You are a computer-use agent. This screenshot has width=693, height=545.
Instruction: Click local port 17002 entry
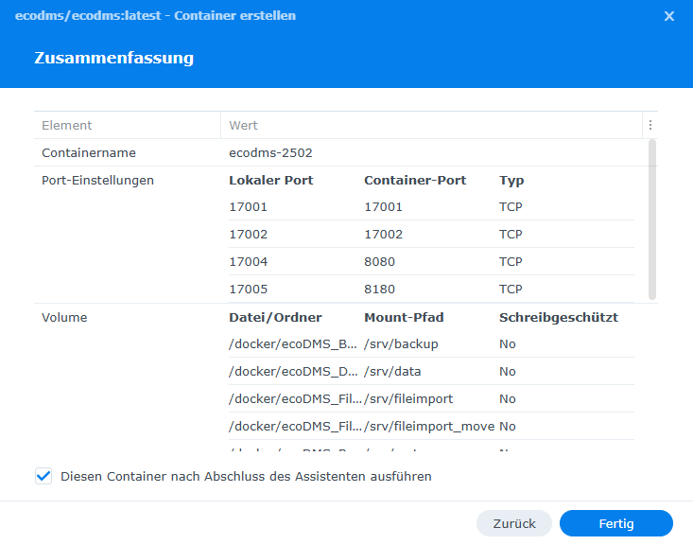coord(249,235)
